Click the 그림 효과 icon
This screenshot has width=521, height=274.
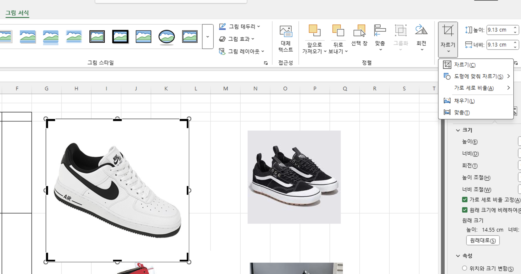222,39
